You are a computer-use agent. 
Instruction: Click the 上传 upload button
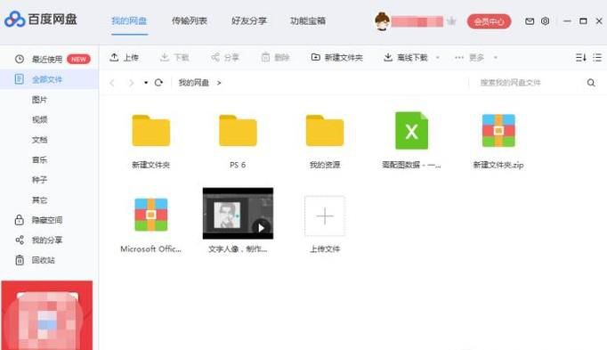click(124, 58)
